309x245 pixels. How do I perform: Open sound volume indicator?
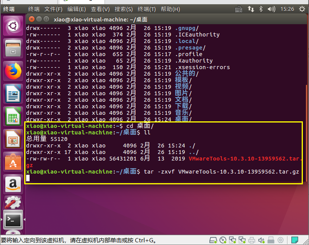tap(271, 9)
